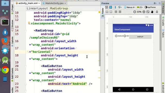Open the blue gear app in dock

pyautogui.click(x=5, y=51)
